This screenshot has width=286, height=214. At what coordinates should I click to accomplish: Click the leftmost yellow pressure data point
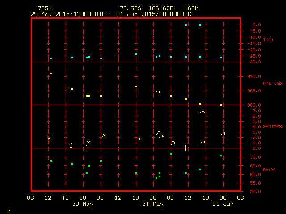51,74
